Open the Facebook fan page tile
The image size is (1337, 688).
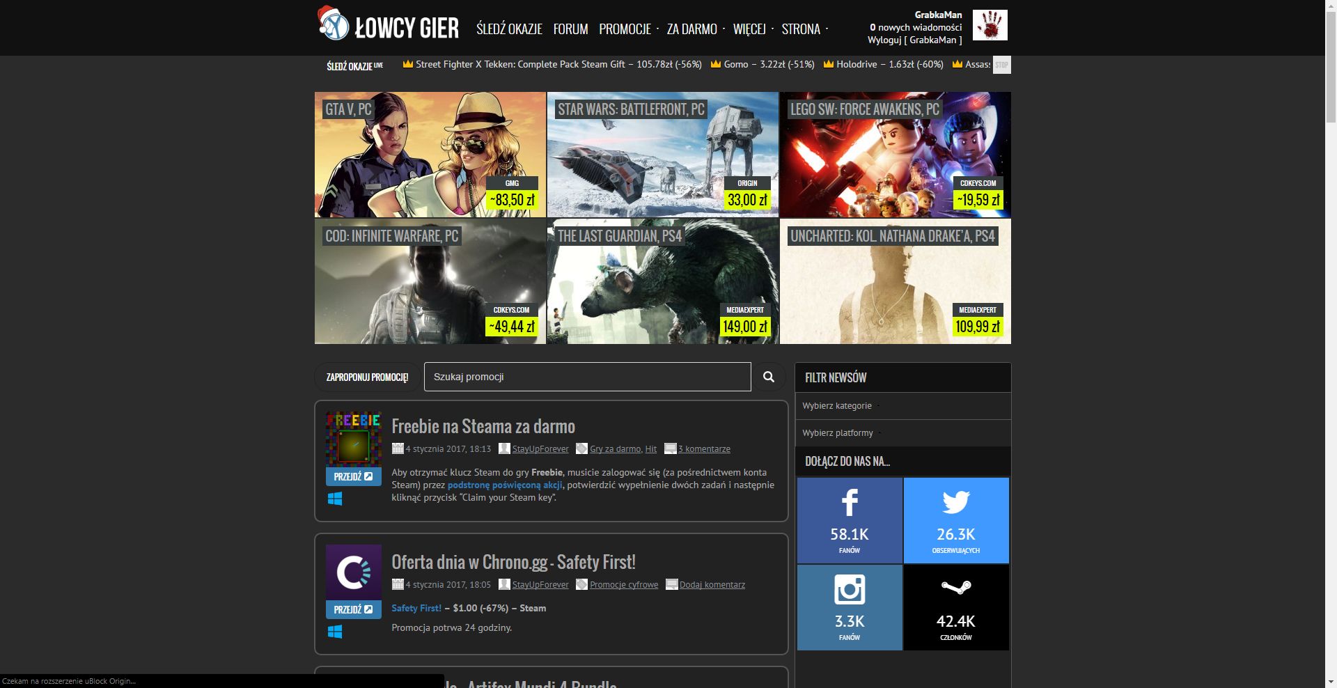[850, 520]
